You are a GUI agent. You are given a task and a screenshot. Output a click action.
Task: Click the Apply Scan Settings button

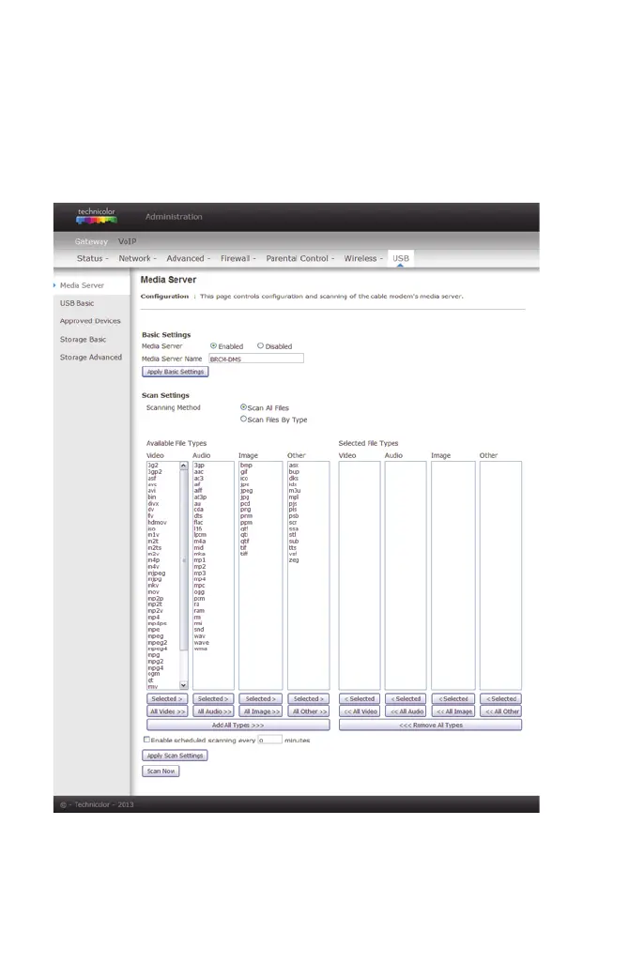pyautogui.click(x=175, y=756)
